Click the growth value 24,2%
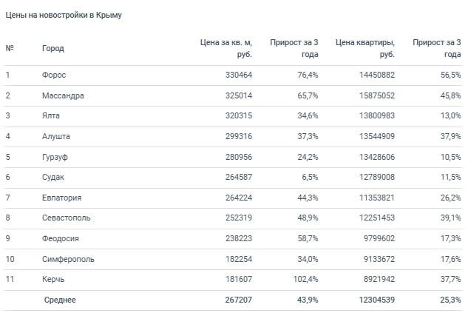This screenshot has width=468, height=313. point(308,157)
